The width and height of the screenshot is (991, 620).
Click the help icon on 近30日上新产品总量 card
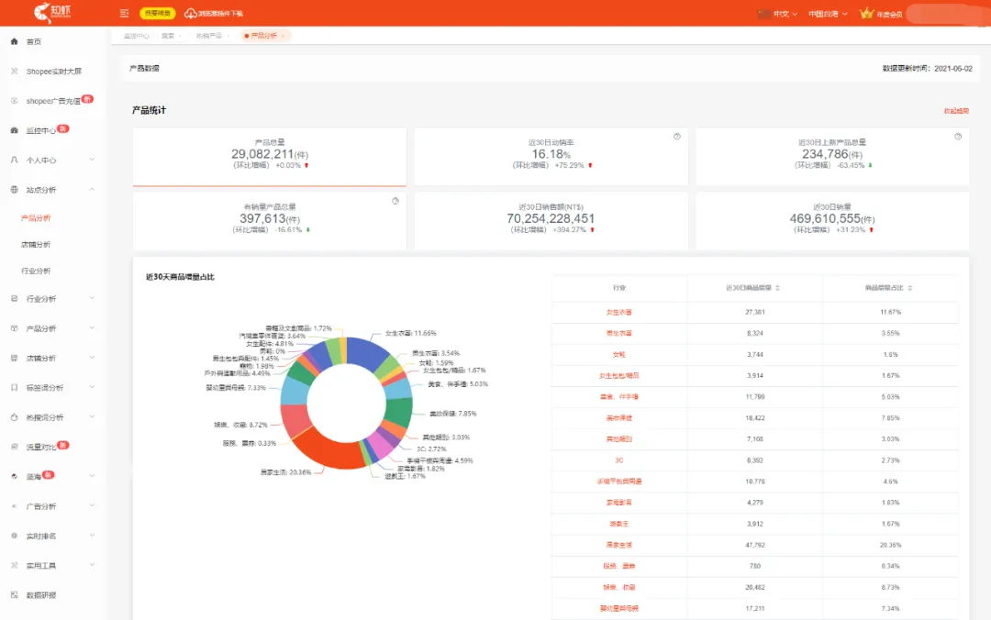958,137
